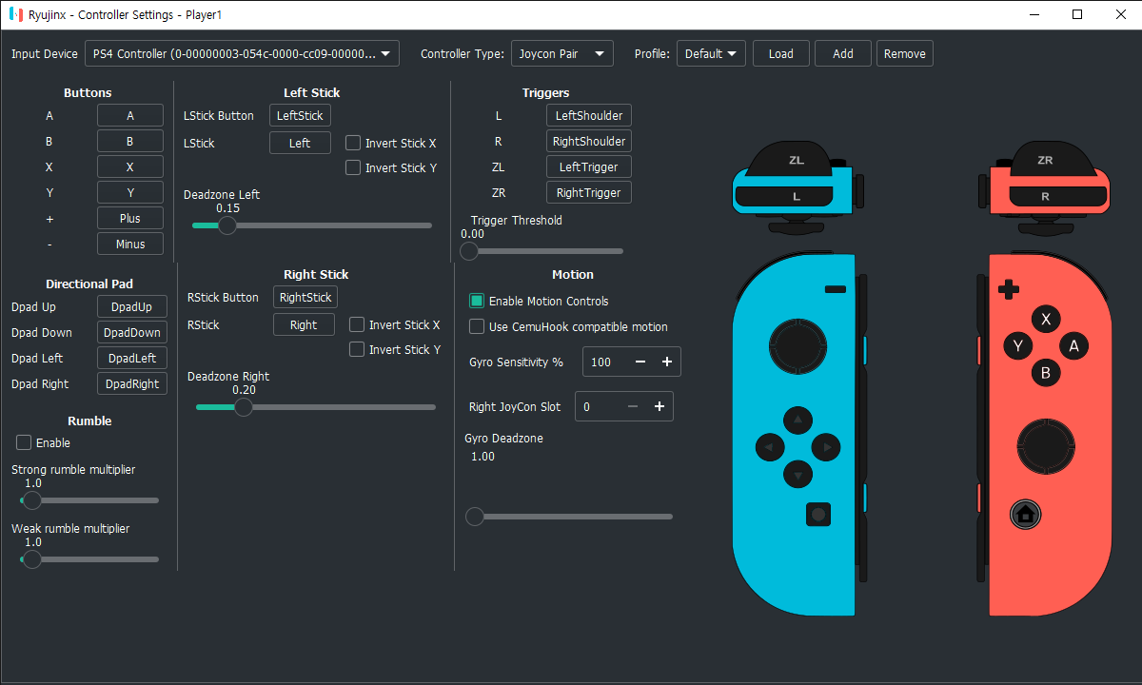1142x685 pixels.
Task: Click the Add profile button
Action: 843,54
